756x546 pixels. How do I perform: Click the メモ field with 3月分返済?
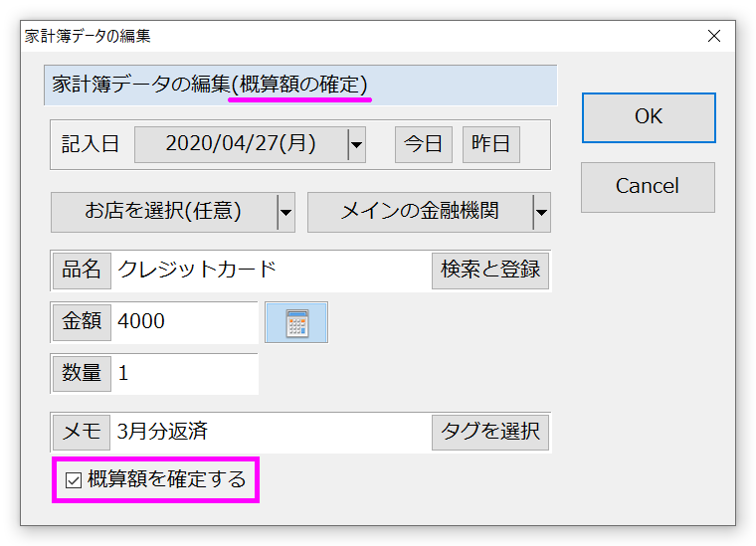[x=269, y=432]
